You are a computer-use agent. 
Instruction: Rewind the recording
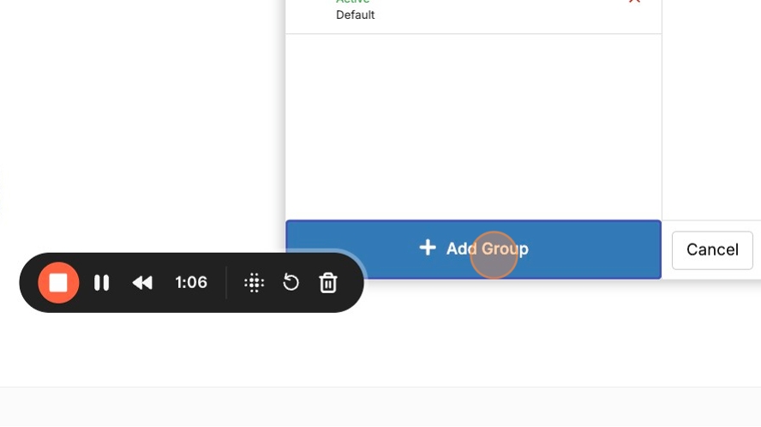point(142,283)
